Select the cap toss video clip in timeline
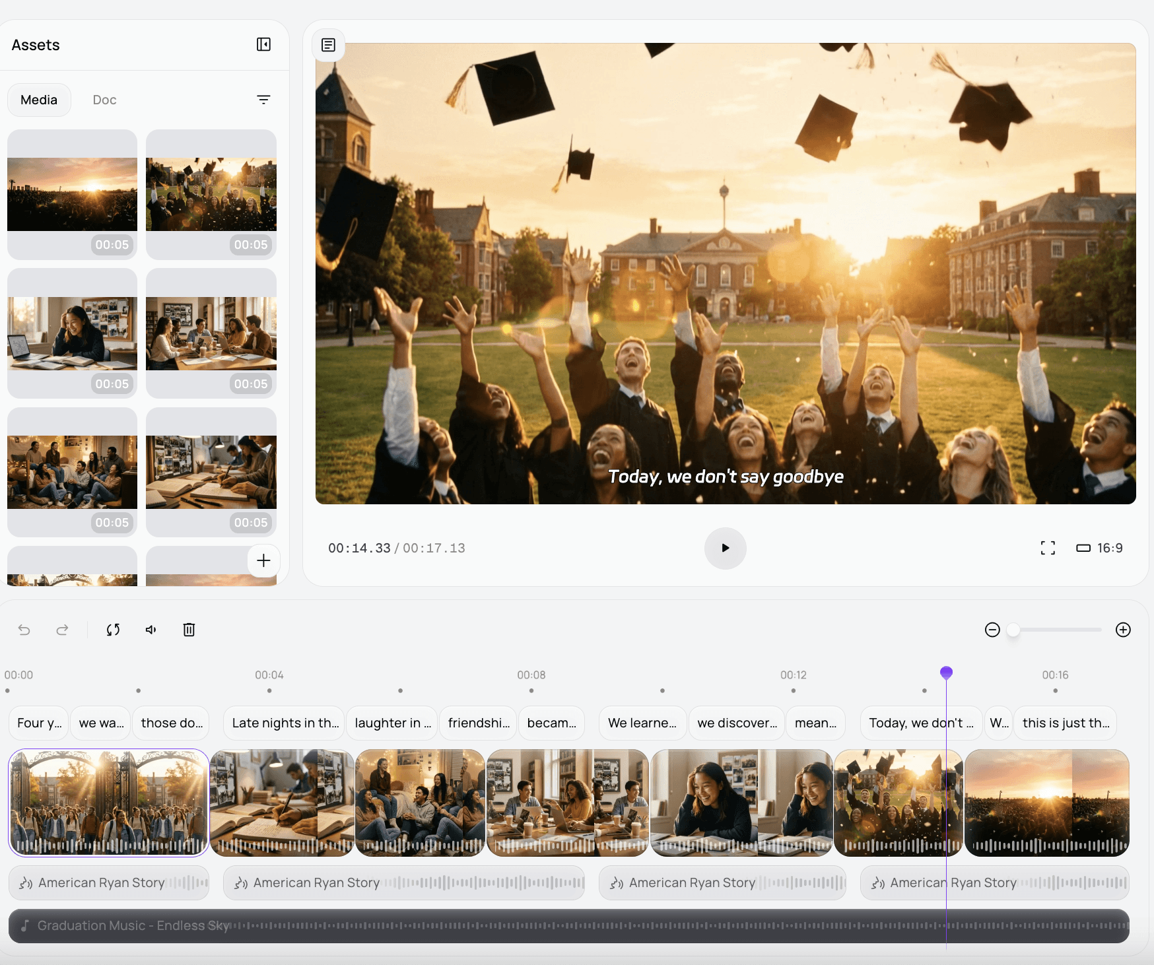The image size is (1154, 965). coord(899,803)
